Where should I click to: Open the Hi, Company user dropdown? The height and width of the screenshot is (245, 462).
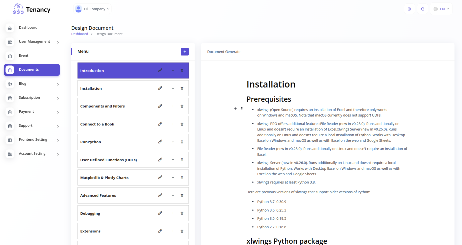[92, 9]
